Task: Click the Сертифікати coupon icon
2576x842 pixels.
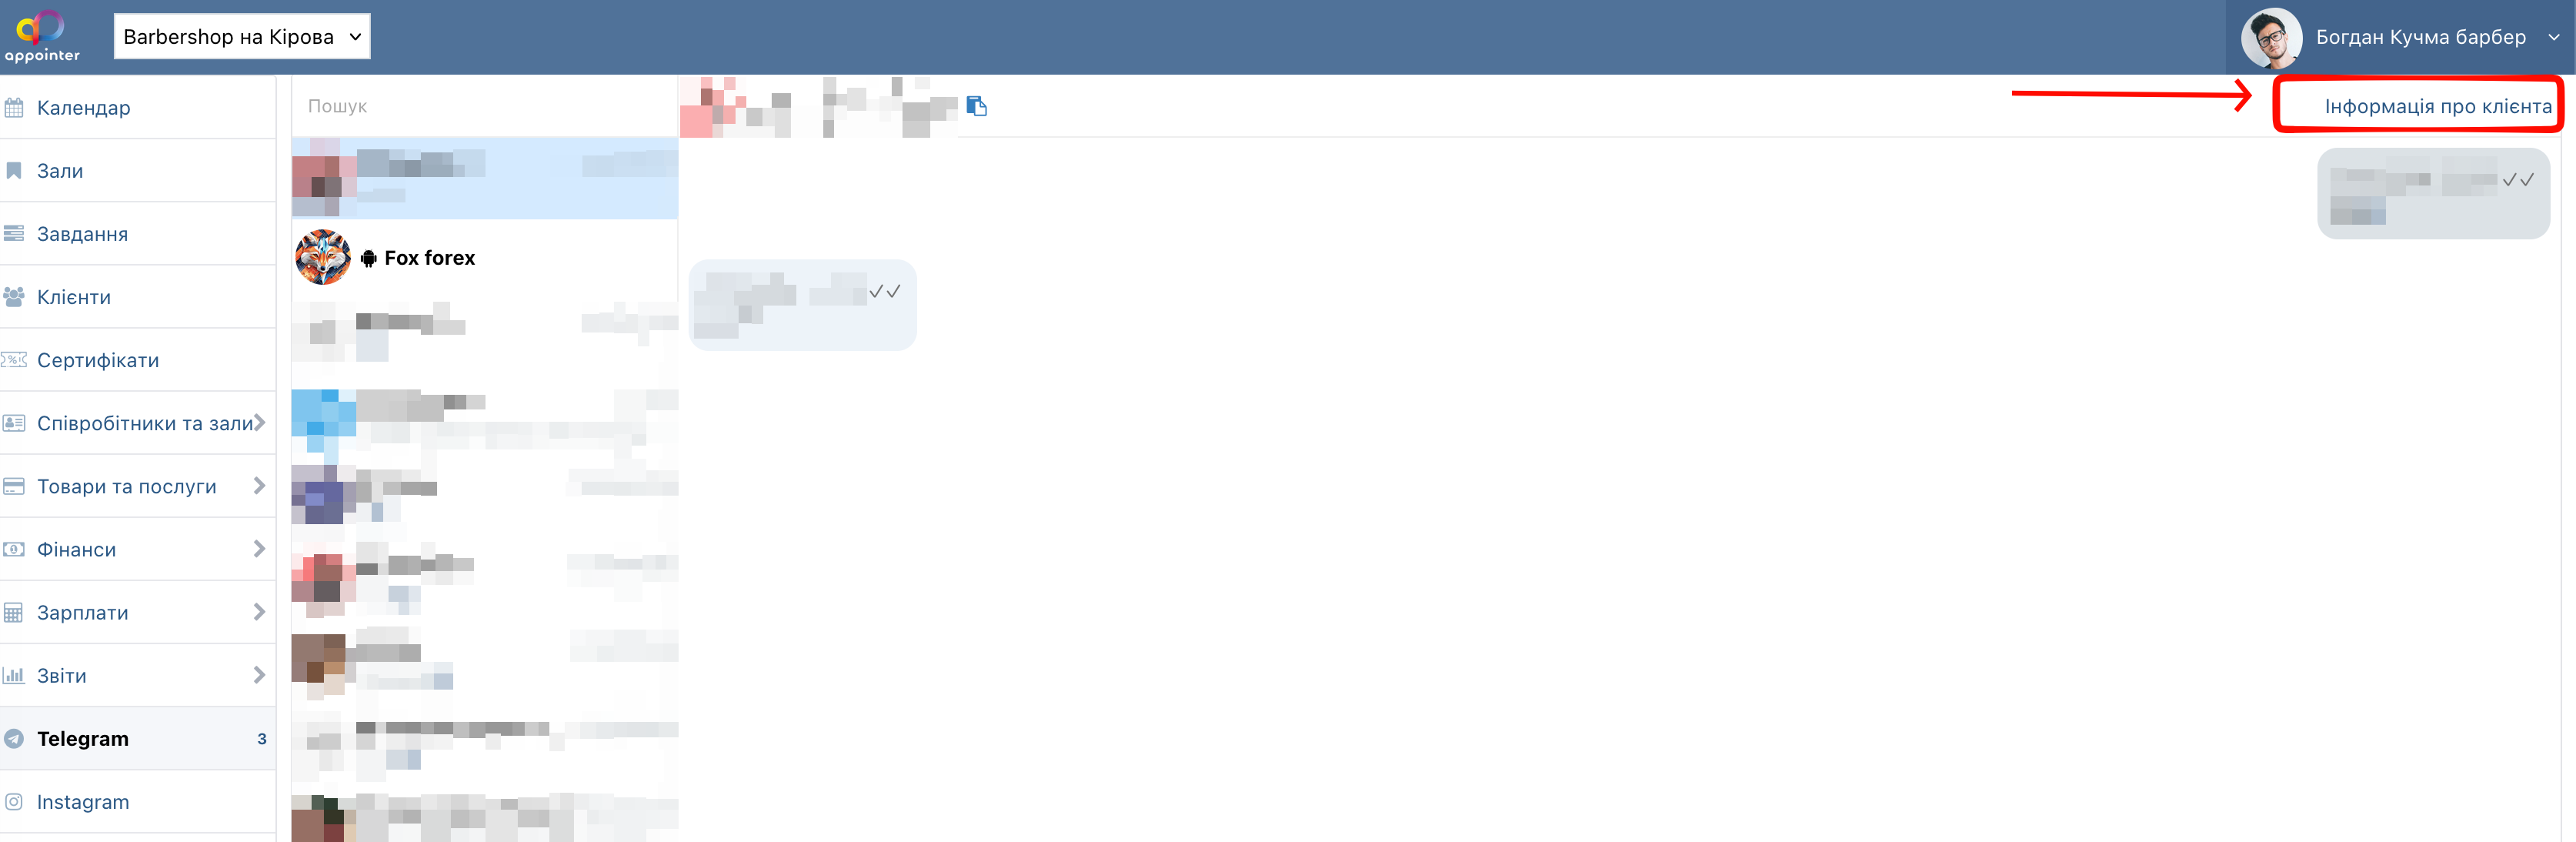Action: 14,360
